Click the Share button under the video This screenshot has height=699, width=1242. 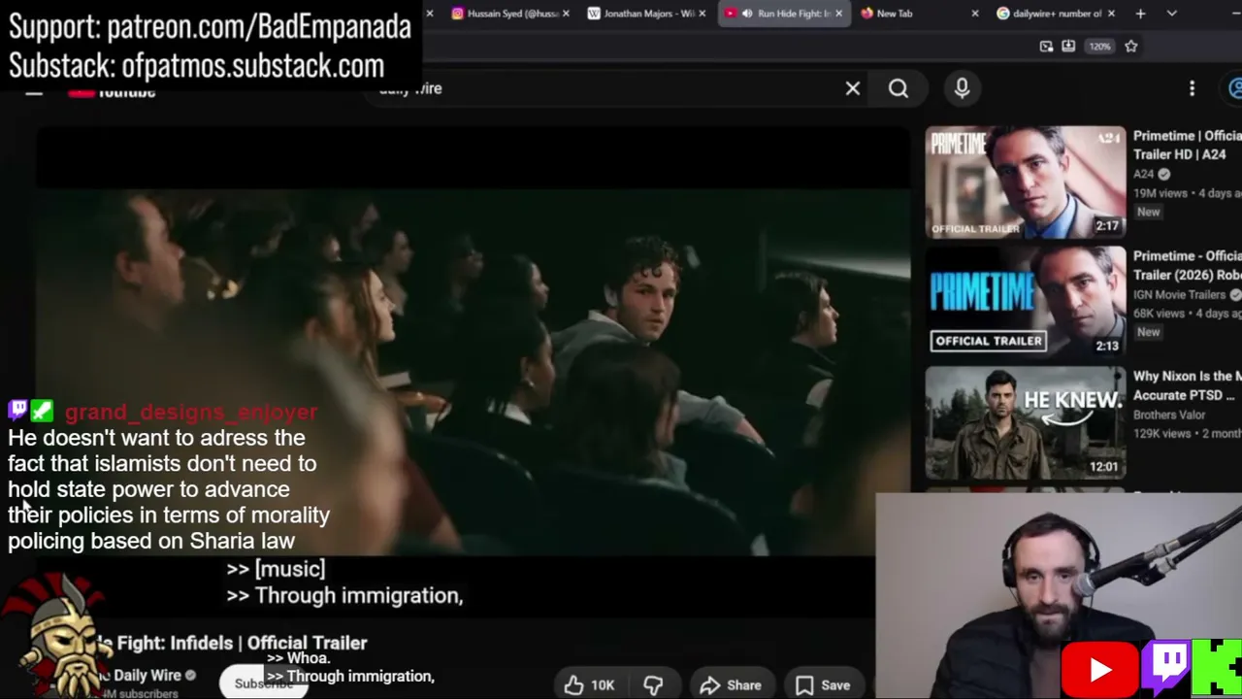pyautogui.click(x=731, y=685)
